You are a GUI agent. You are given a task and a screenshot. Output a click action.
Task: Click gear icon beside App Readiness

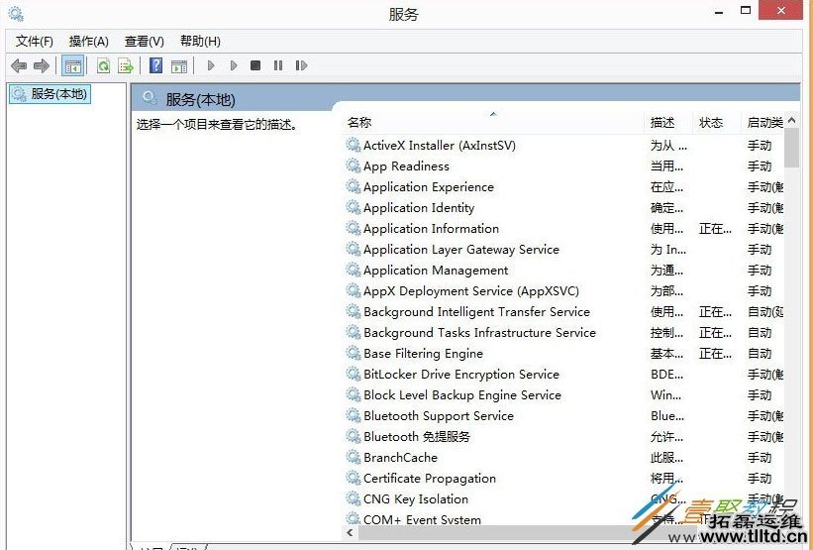click(354, 166)
